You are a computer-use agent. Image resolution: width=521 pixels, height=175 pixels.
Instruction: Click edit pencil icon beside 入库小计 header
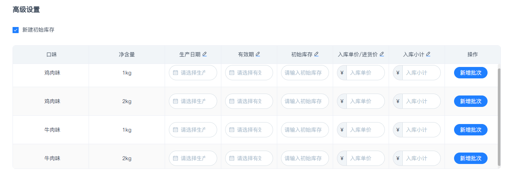coord(428,54)
